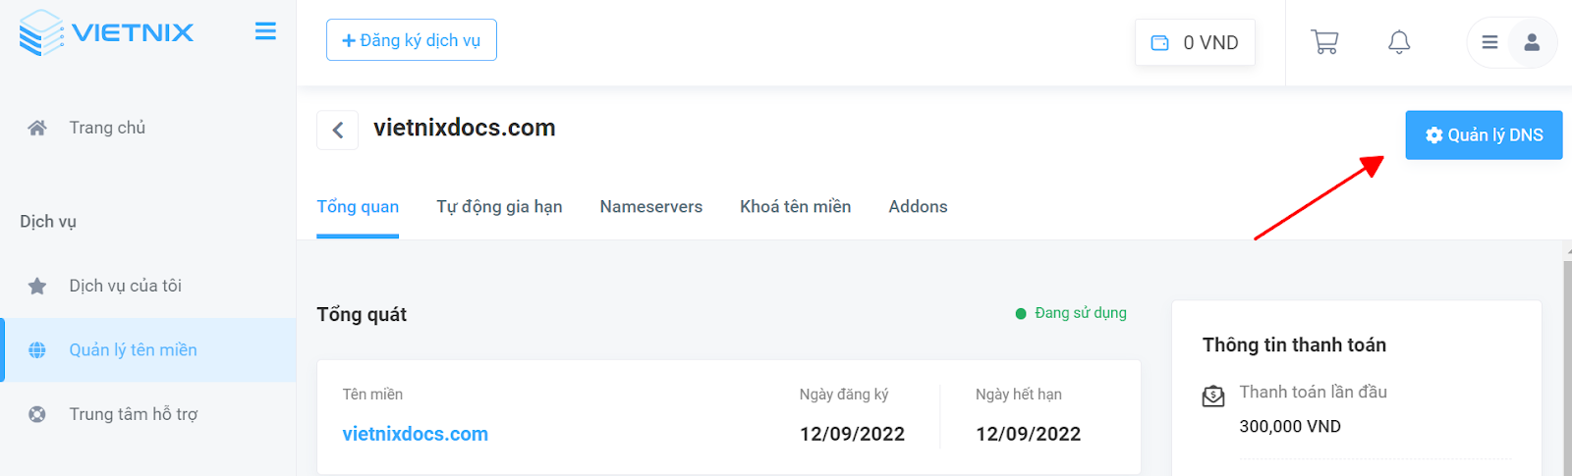1572x476 pixels.
Task: Select Quản lý tên miền globe icon
Action: tap(37, 350)
